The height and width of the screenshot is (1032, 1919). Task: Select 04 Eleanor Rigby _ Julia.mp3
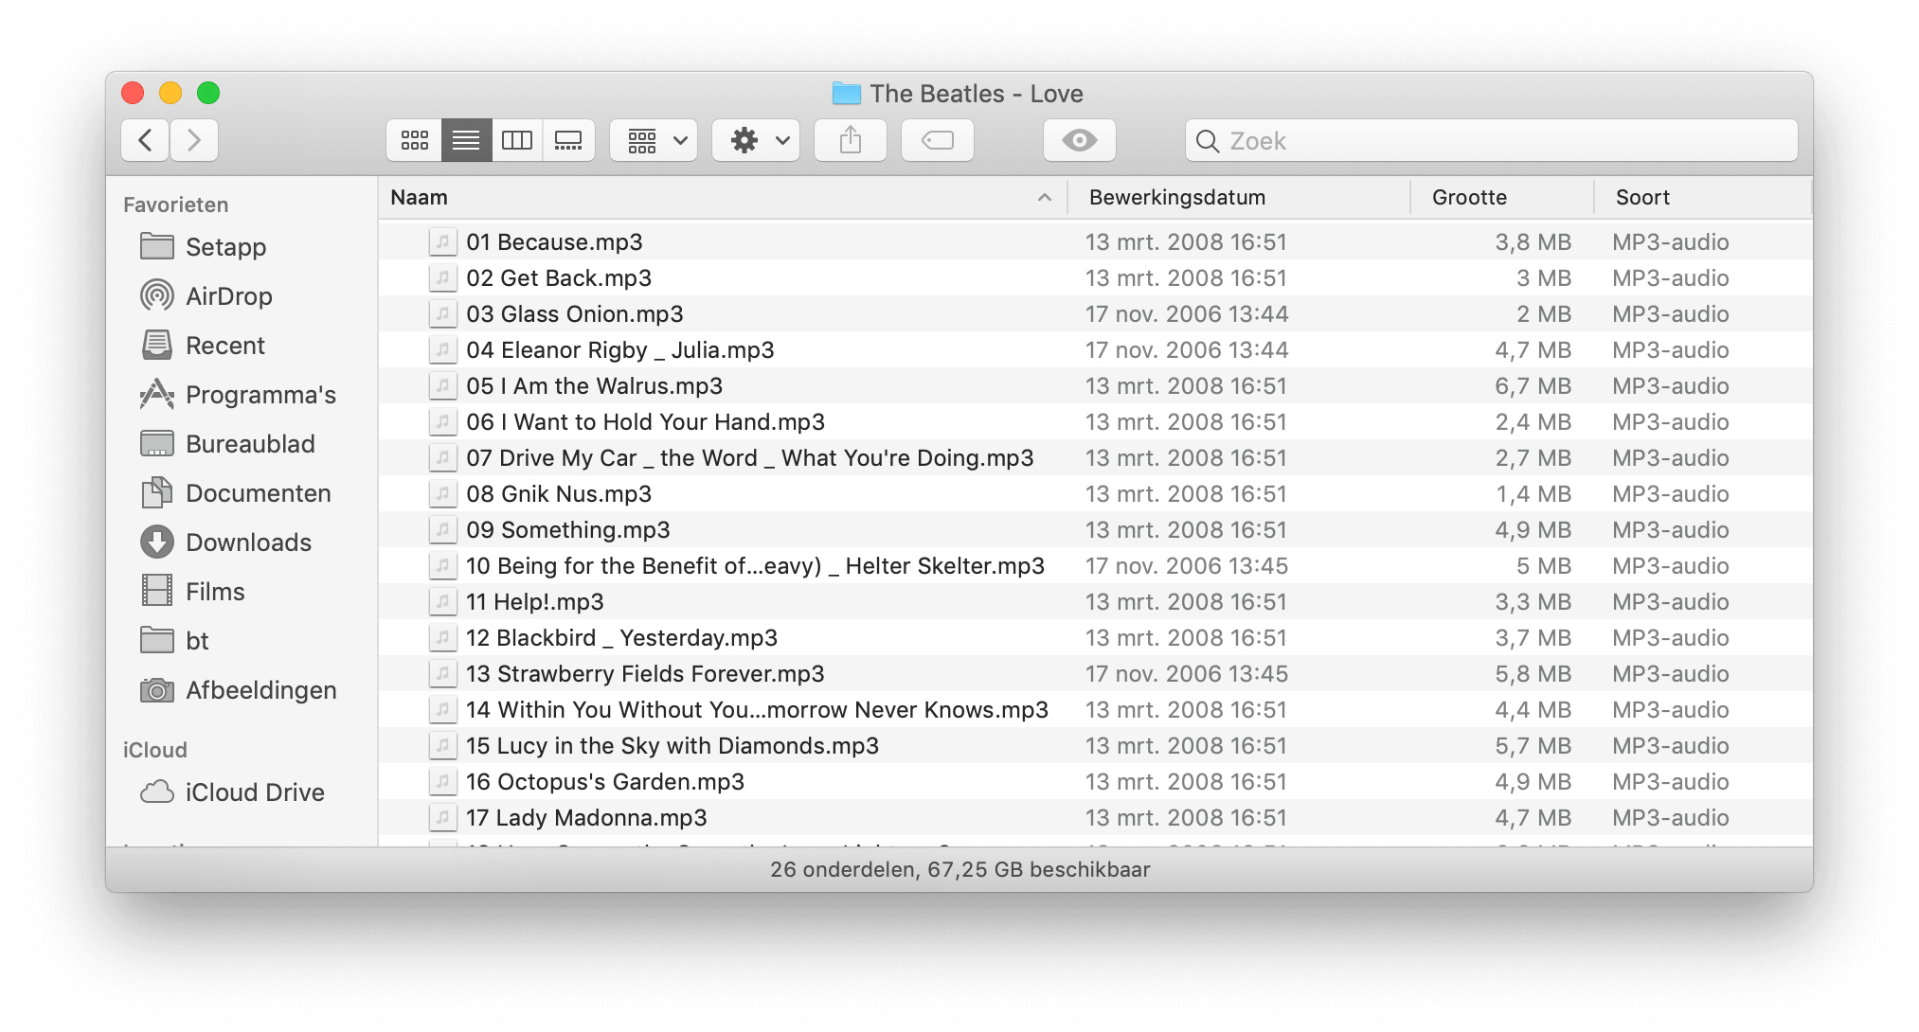1095,350
